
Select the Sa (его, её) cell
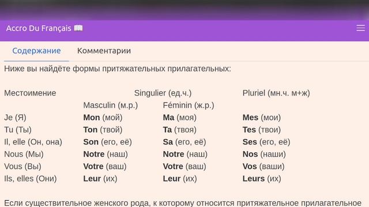184,142
